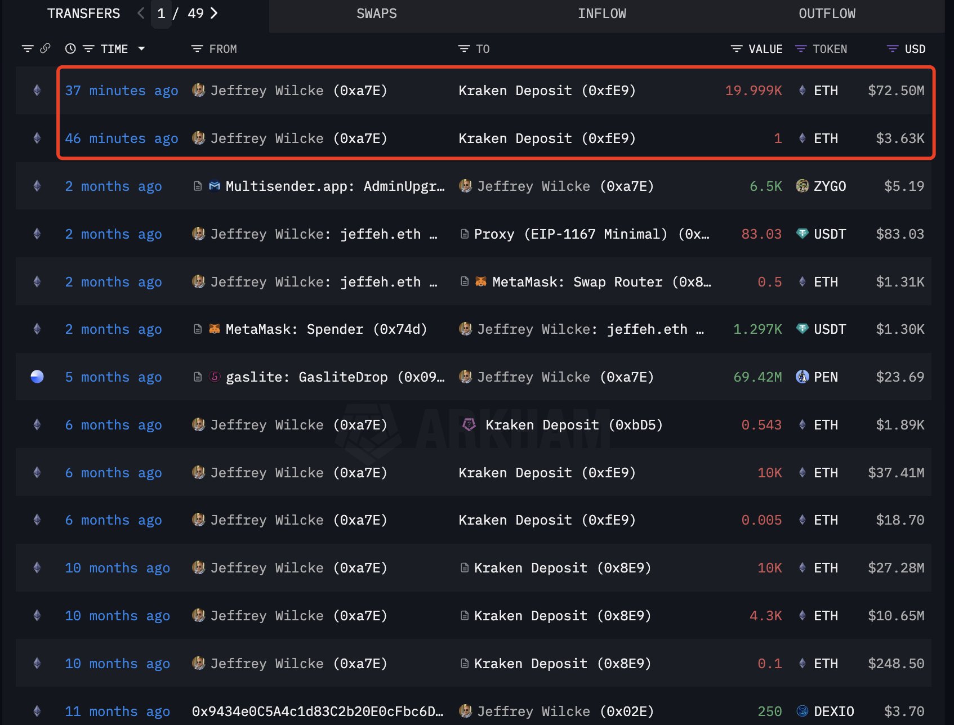Click the DEXIO token icon
Image resolution: width=954 pixels, height=725 pixels.
[x=802, y=711]
